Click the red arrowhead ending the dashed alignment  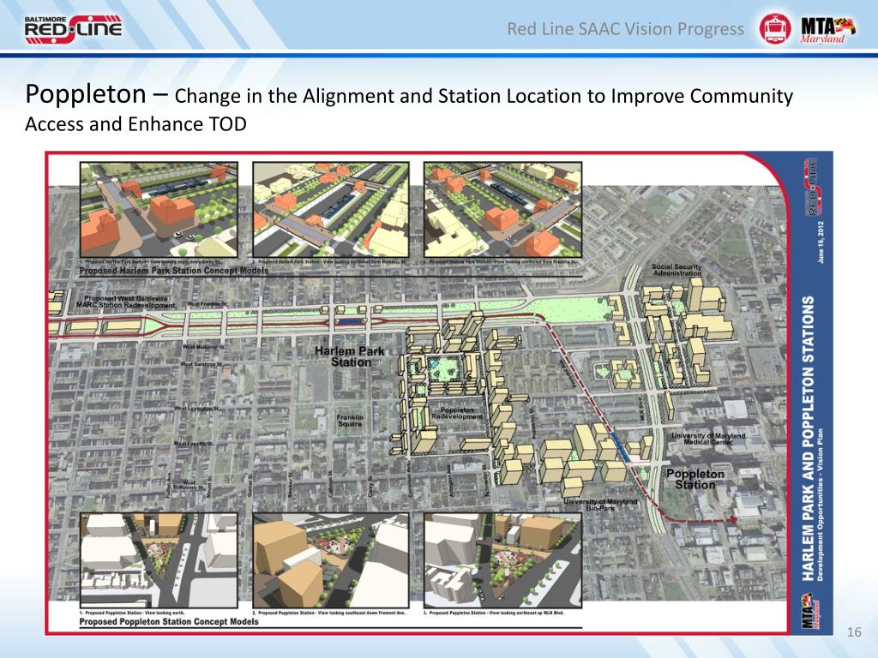(732, 520)
